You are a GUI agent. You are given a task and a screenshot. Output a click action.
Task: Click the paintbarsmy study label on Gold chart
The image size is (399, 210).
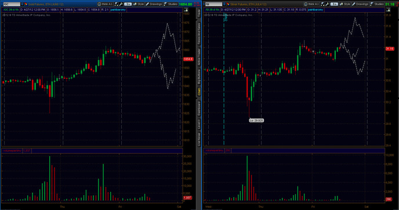pyautogui.click(x=118, y=10)
